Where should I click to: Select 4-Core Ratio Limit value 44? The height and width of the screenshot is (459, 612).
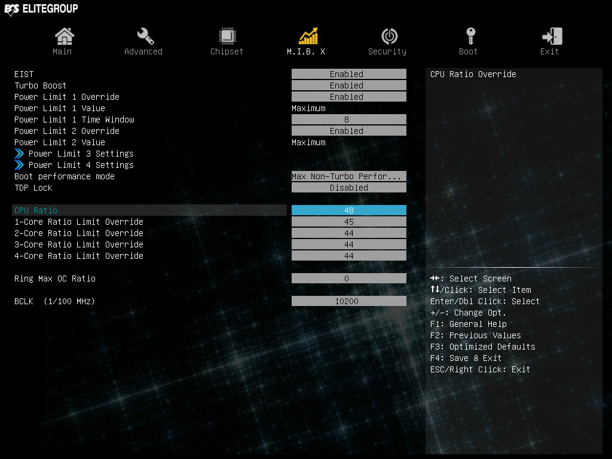click(x=349, y=256)
